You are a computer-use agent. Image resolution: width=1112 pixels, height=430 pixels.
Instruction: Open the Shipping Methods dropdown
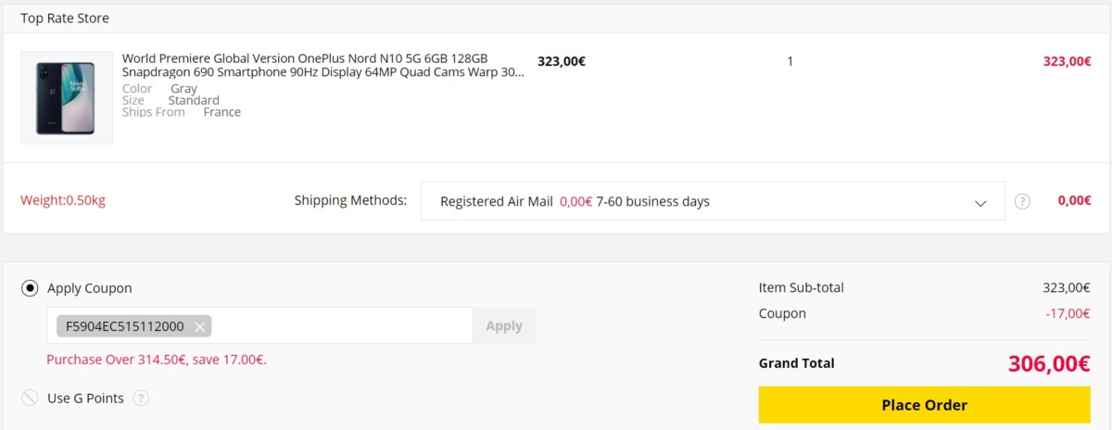(x=713, y=201)
